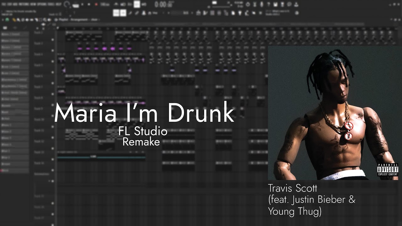Click the play button in transport

click(82, 4)
